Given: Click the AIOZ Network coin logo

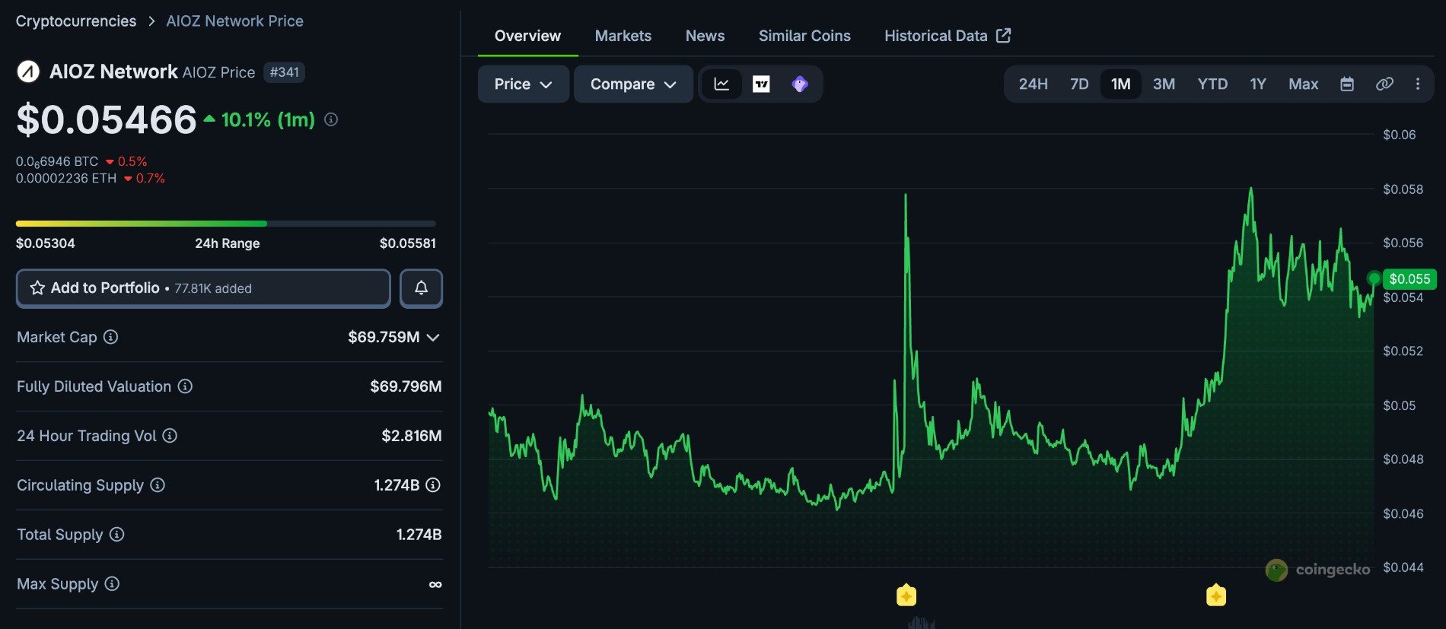Looking at the screenshot, I should click(x=28, y=72).
